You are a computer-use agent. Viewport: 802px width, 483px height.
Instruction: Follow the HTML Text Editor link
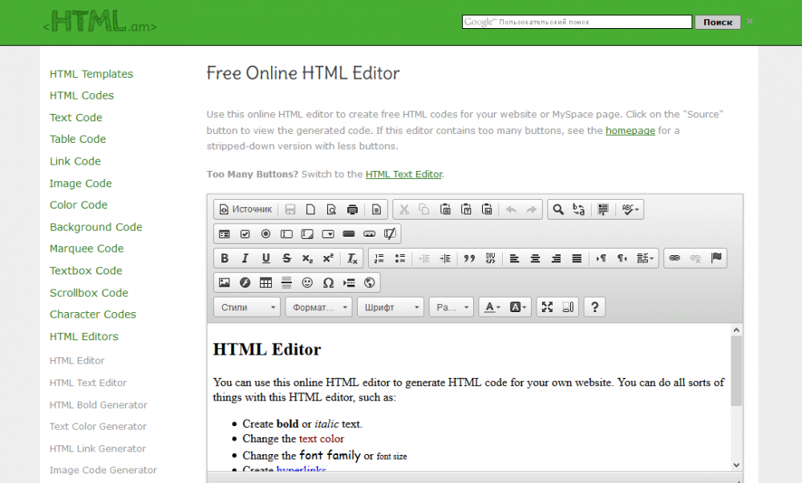pos(403,174)
